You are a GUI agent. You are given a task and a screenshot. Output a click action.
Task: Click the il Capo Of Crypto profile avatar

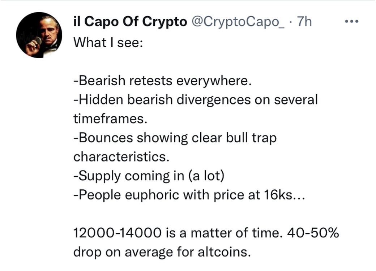pos(39,35)
